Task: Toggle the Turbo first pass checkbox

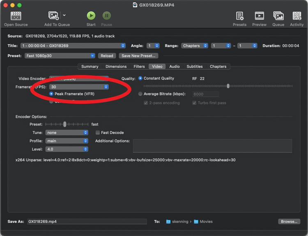Action: click(194, 103)
